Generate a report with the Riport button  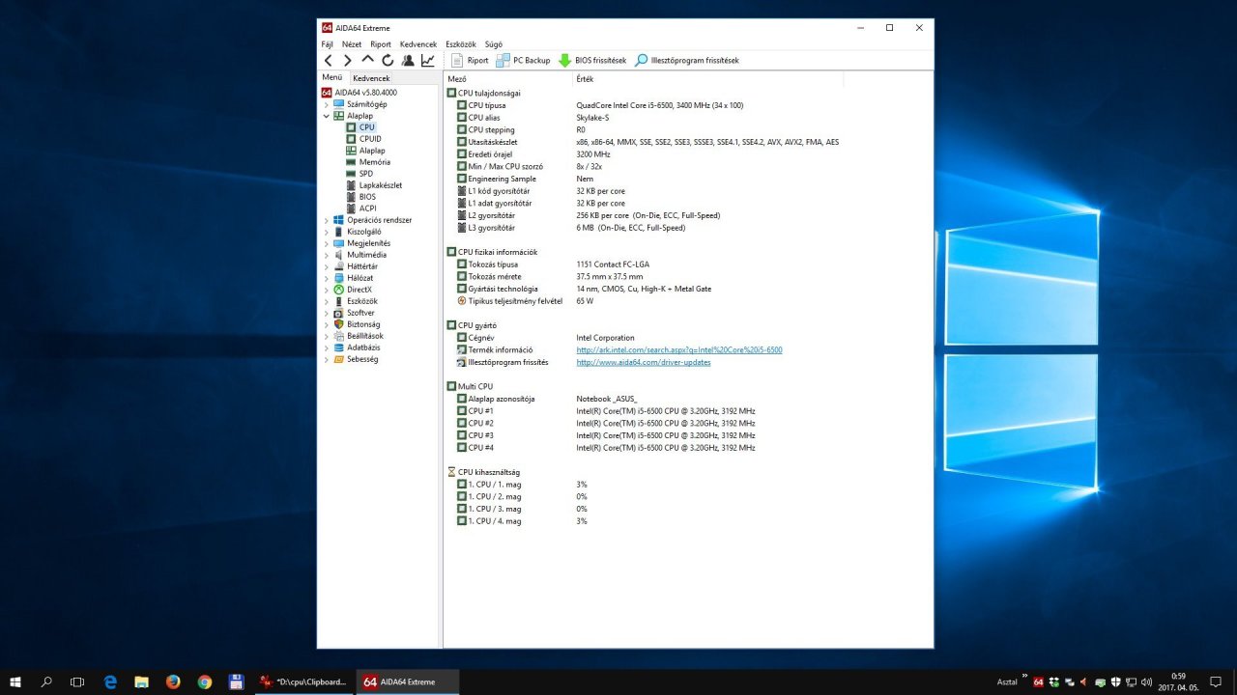(471, 60)
